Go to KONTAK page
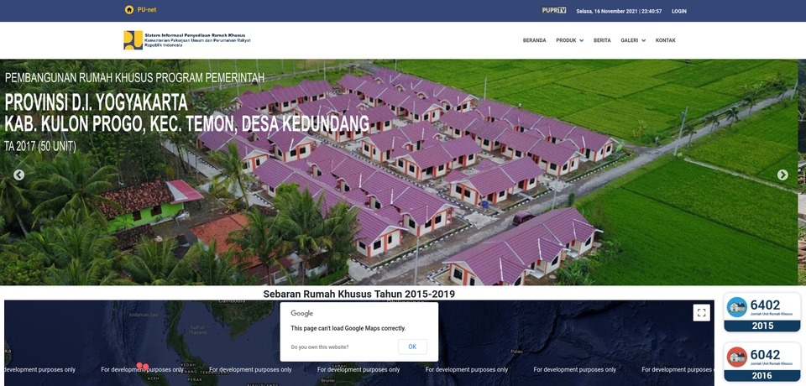 click(665, 40)
